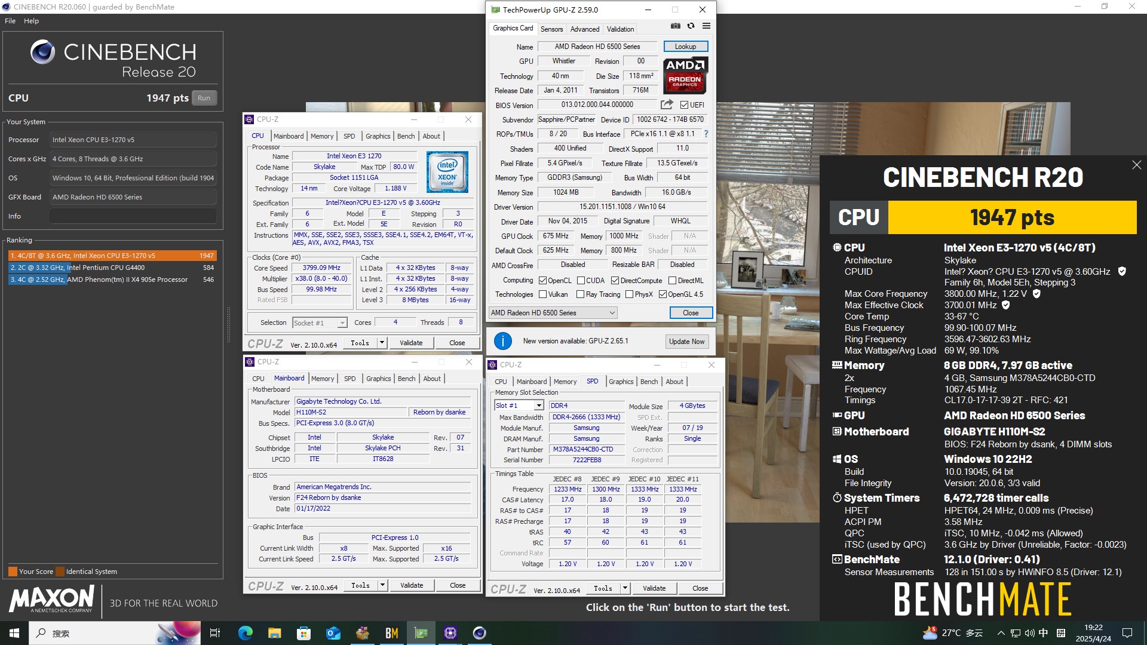Open the GPU-Z hamburger menu

click(x=706, y=26)
